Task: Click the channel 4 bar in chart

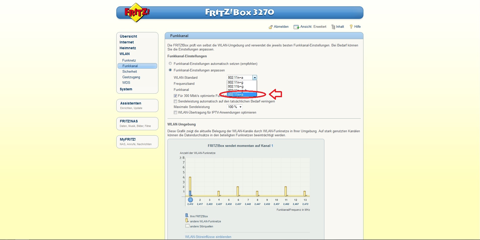Action: (218, 194)
